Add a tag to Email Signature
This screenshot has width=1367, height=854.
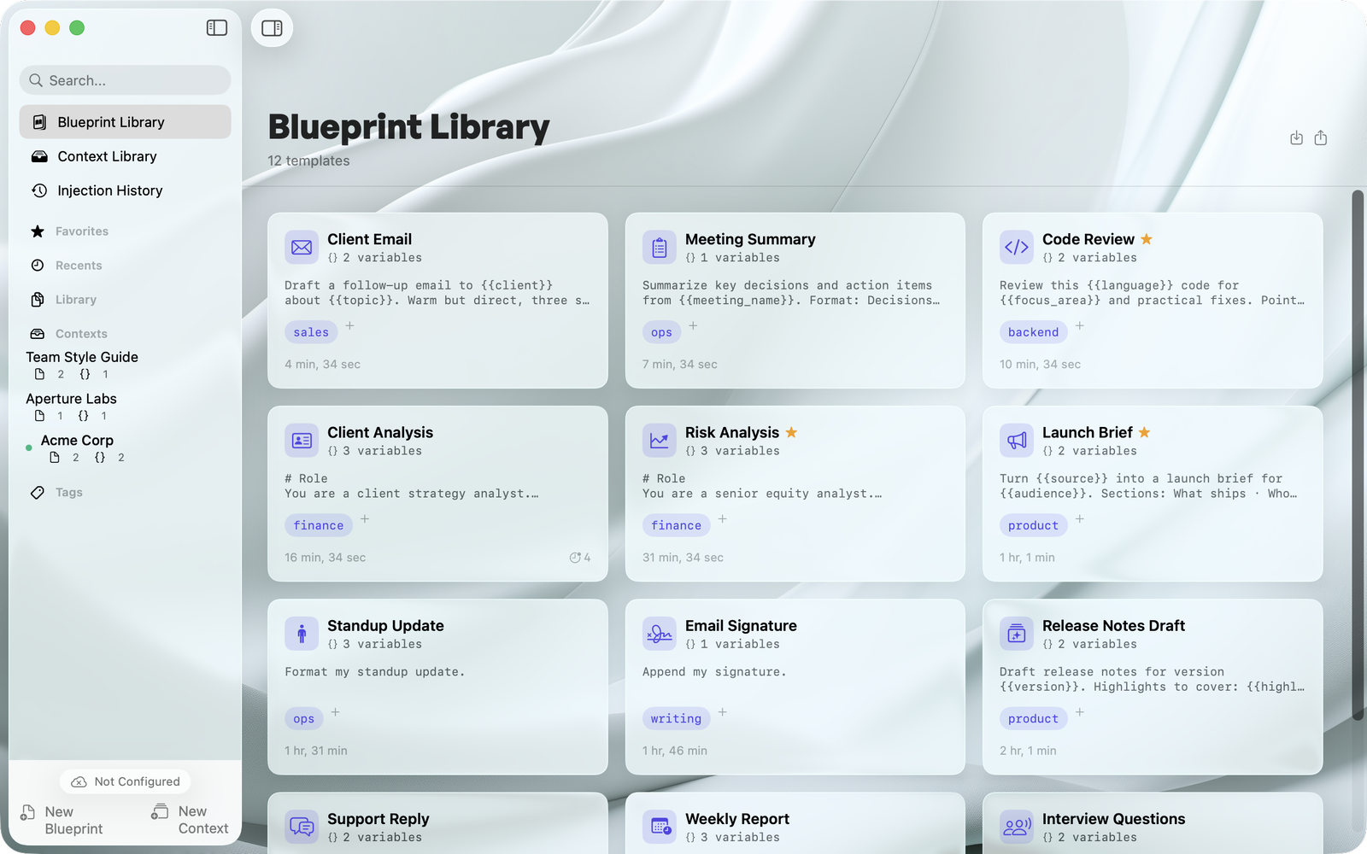tap(723, 712)
